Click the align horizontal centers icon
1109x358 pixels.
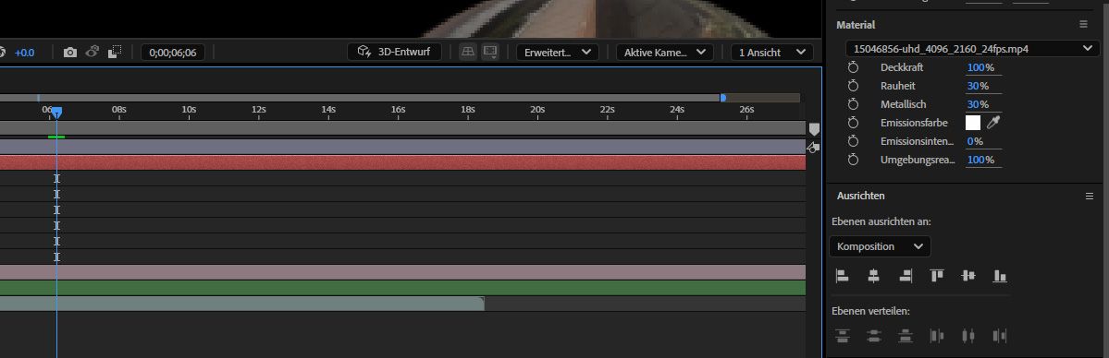click(873, 276)
